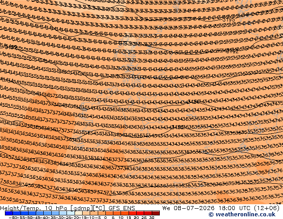Viewport: 283px width, 219px height.
Task: Click the lone '0' legend label
Action: 105,217
